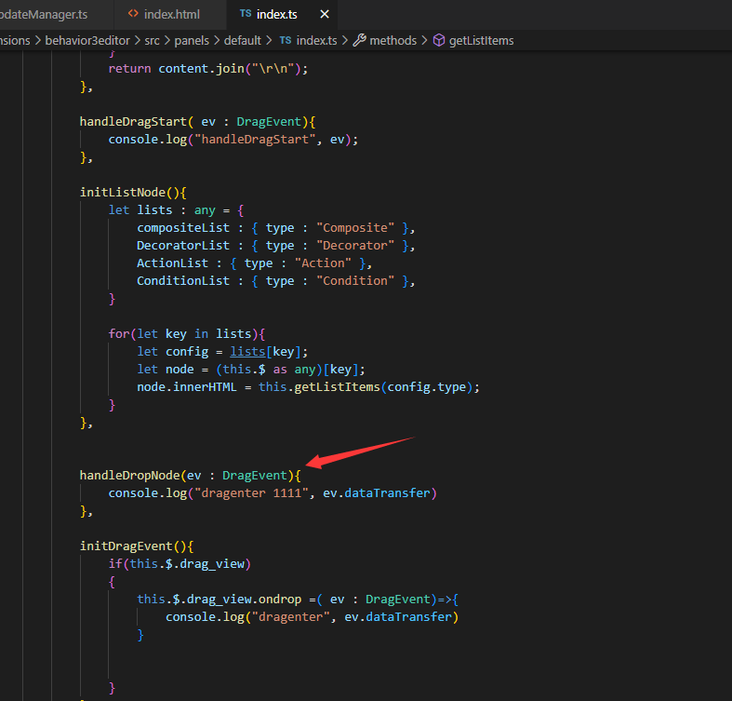The width and height of the screenshot is (732, 701).
Task: Click the cube icon beside getListItems
Action: (439, 41)
